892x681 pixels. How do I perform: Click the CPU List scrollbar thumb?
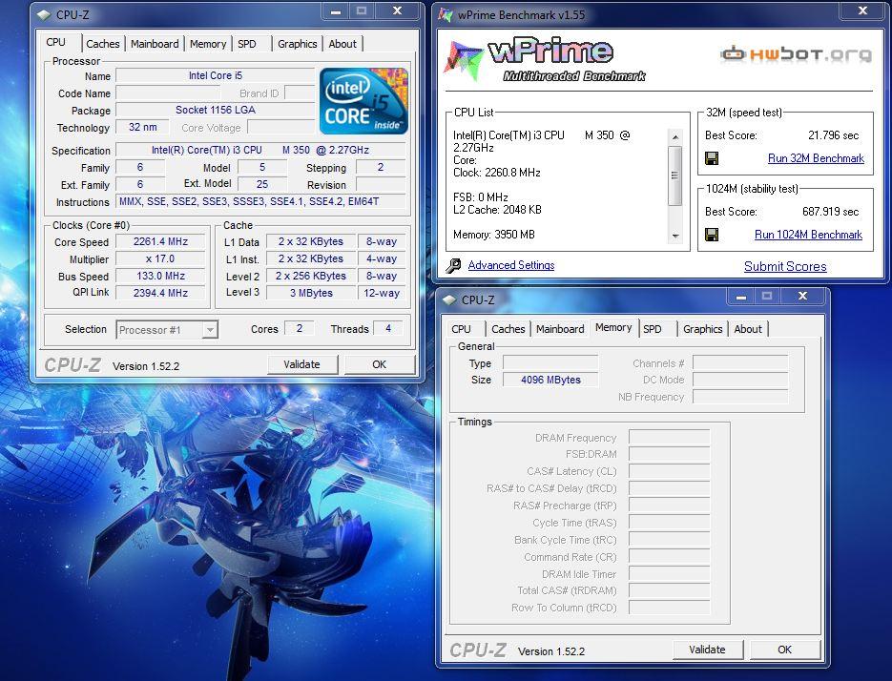tap(674, 175)
